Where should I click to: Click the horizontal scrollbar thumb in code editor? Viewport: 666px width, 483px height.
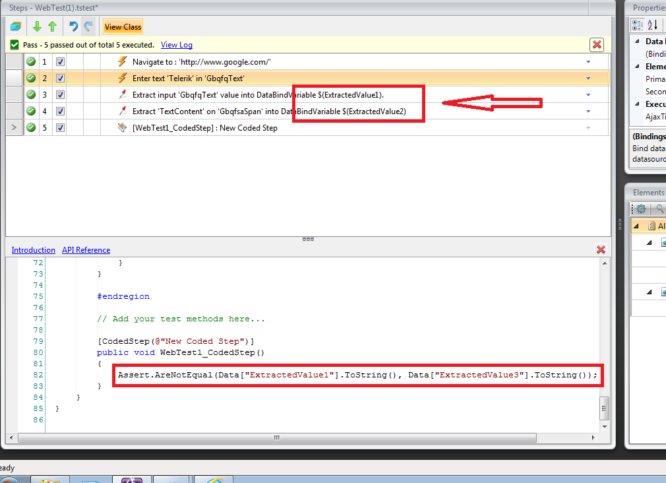point(277,437)
